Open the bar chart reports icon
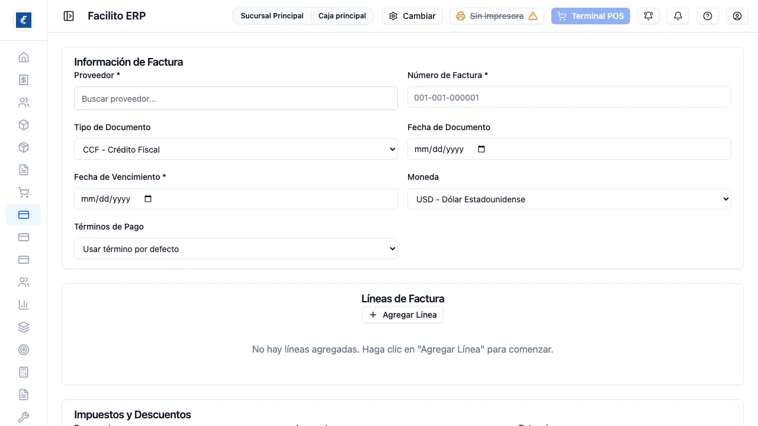 24,305
